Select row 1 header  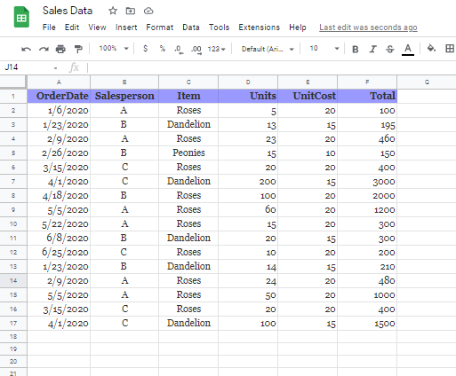[13, 96]
